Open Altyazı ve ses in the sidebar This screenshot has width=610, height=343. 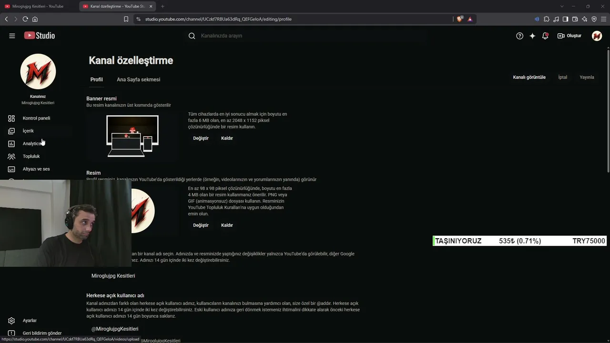click(x=36, y=169)
